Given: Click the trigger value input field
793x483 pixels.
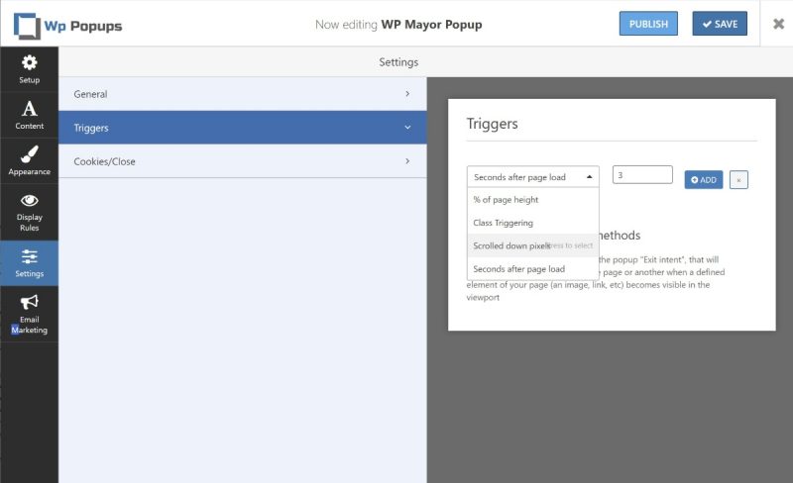Looking at the screenshot, I should (642, 175).
